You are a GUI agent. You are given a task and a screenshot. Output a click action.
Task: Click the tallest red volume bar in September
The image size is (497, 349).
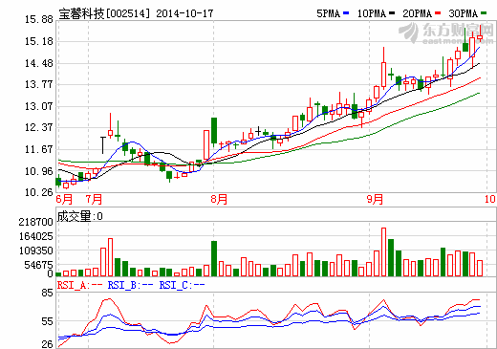click(x=383, y=252)
